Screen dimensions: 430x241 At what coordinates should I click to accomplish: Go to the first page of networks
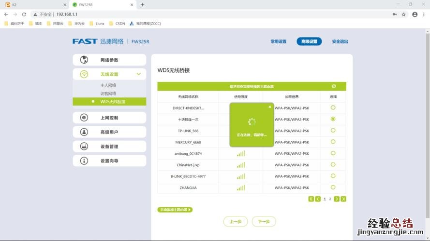click(311, 199)
